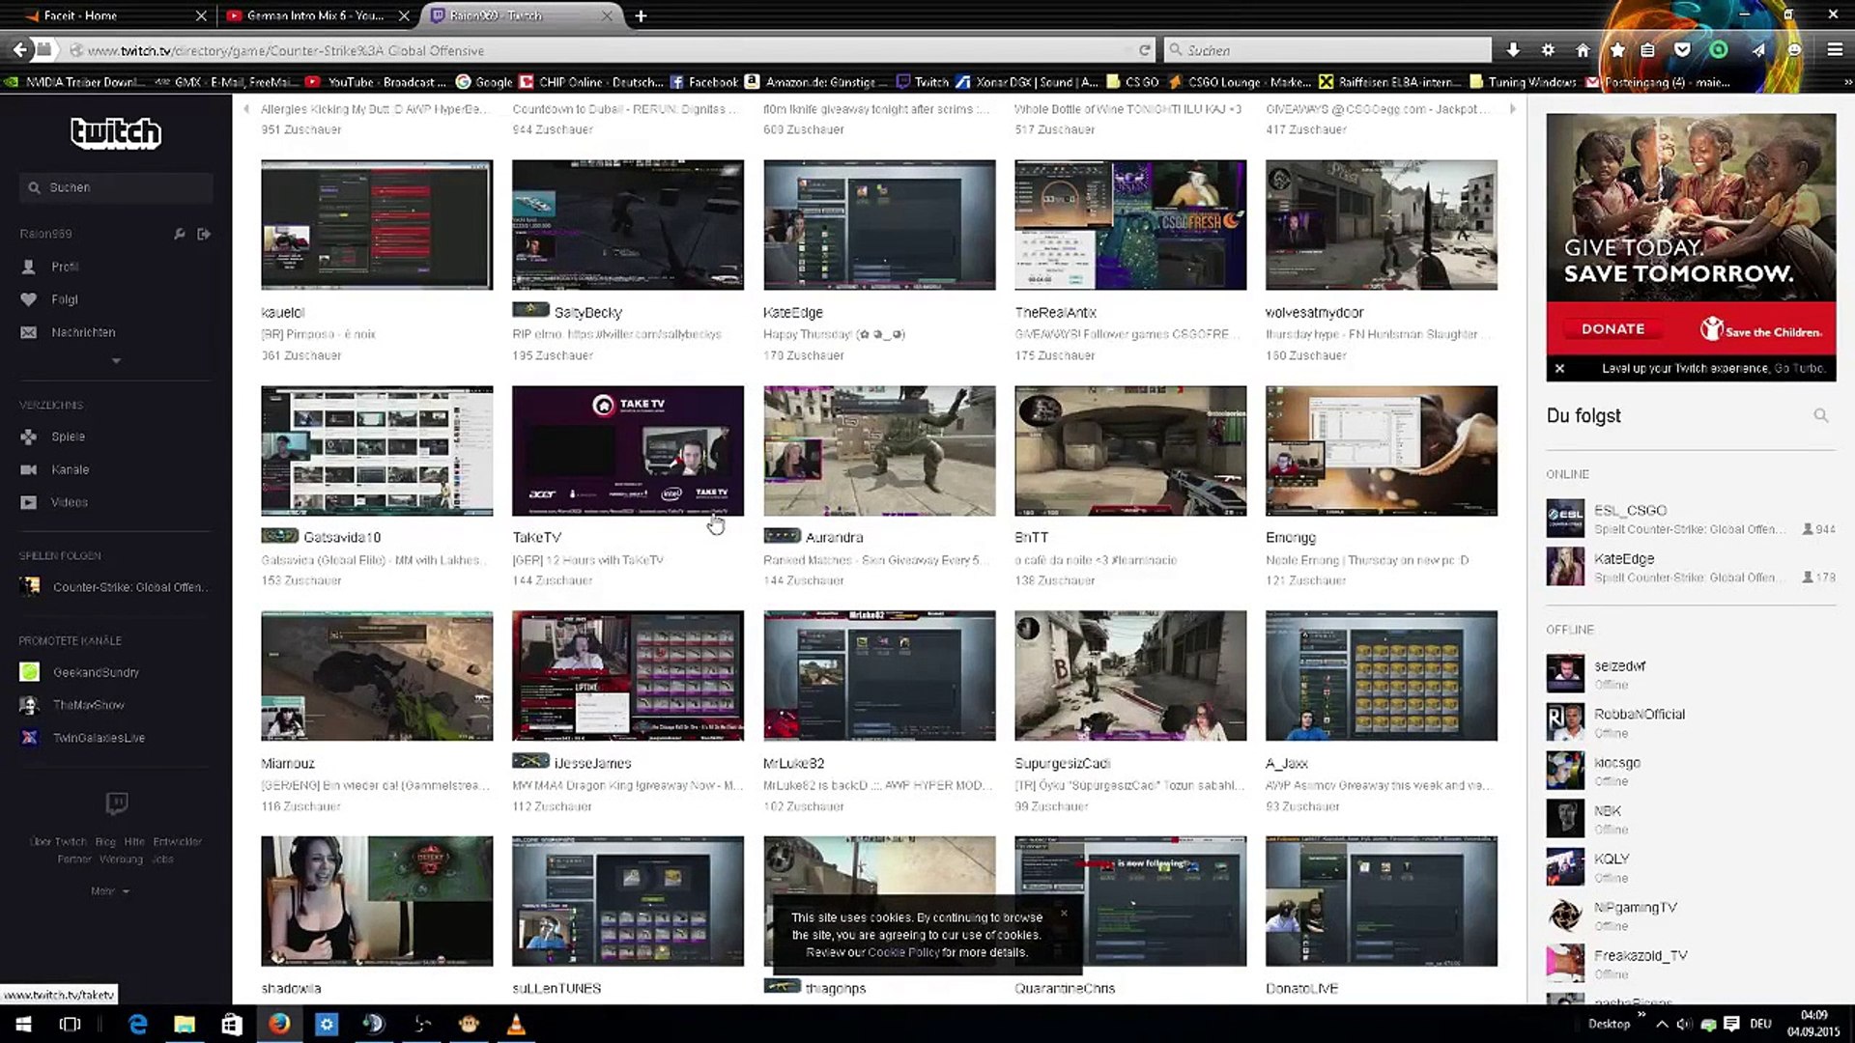Viewport: 1855px width, 1043px height.
Task: Open the Action Center notifications icon
Action: 1731,1024
